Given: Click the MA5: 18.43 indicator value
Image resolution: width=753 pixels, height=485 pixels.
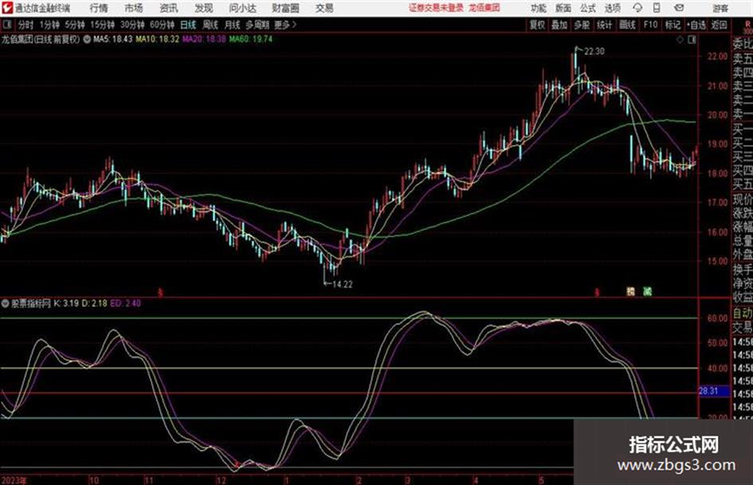Looking at the screenshot, I should click(x=112, y=39).
